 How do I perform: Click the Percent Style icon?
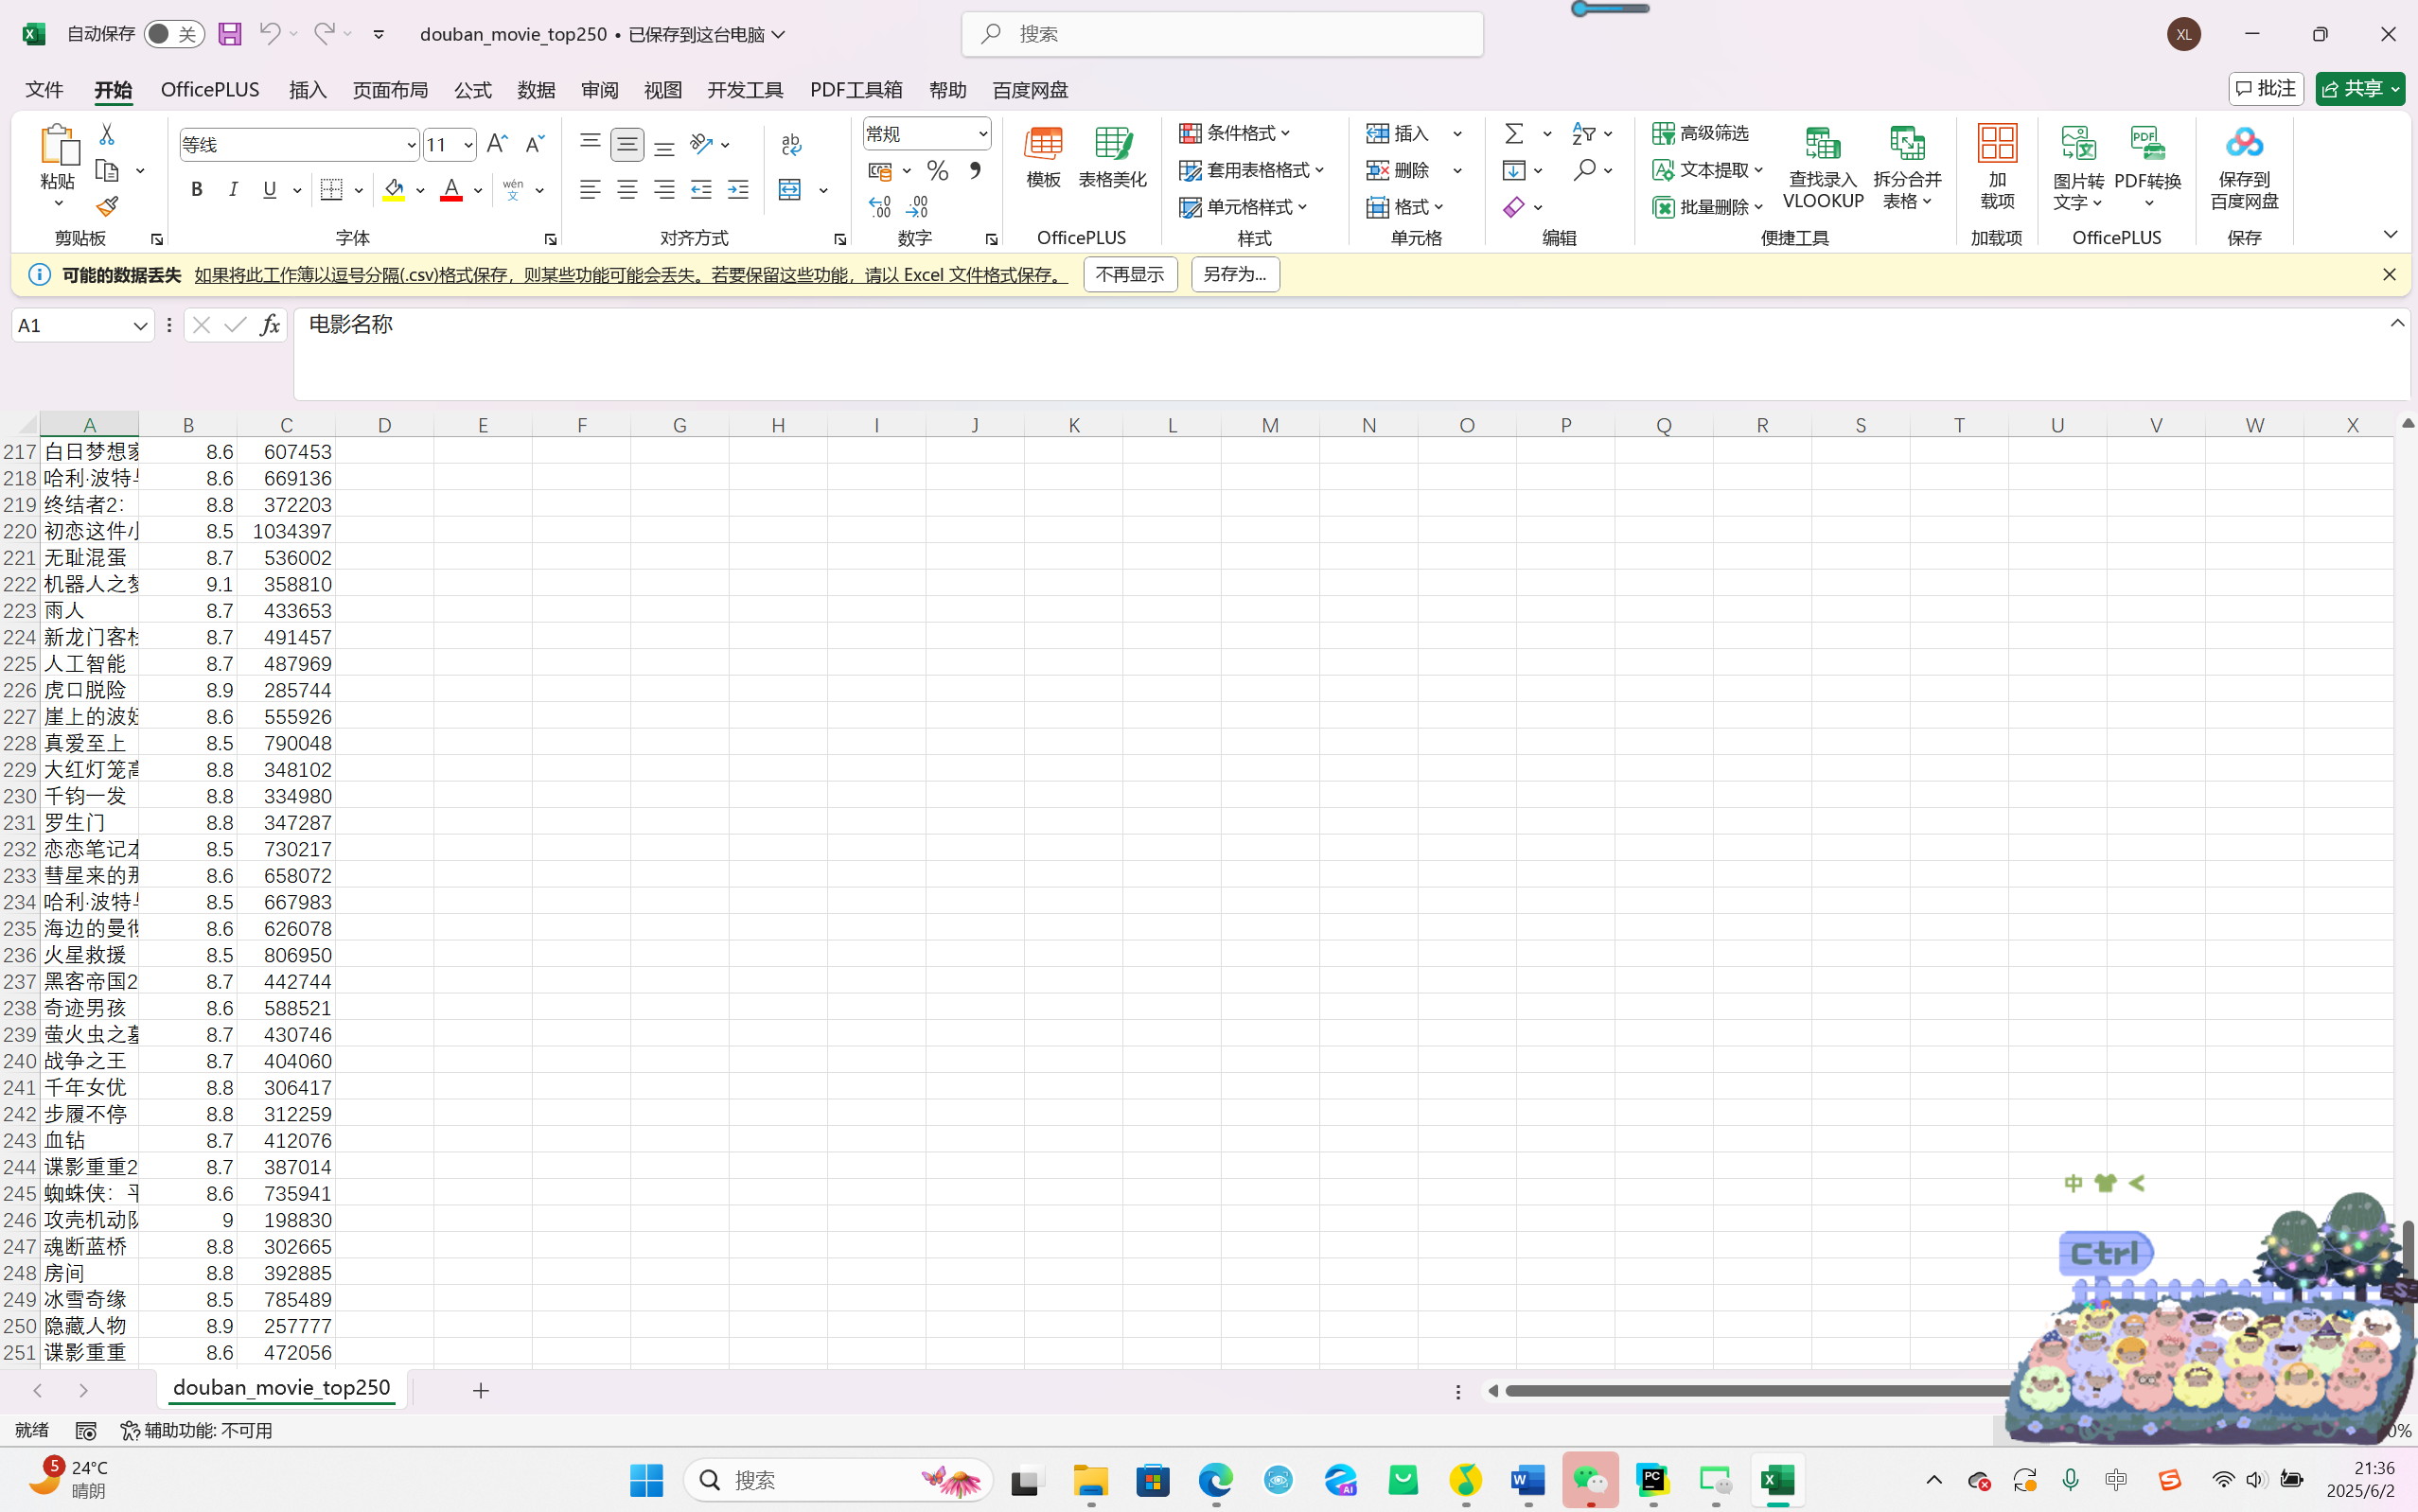pyautogui.click(x=937, y=171)
